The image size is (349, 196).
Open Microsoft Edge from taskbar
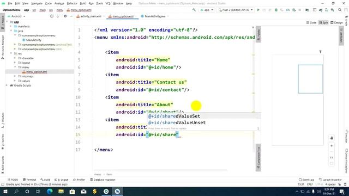click(x=50, y=191)
